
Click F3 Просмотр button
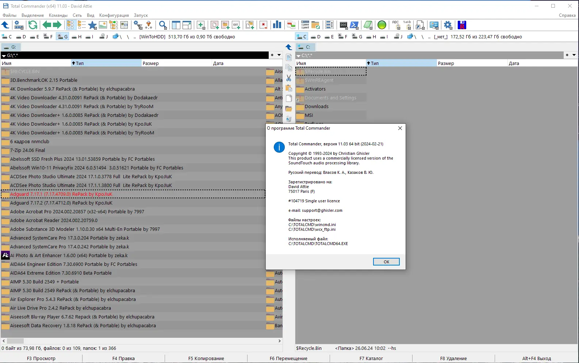[41, 358]
